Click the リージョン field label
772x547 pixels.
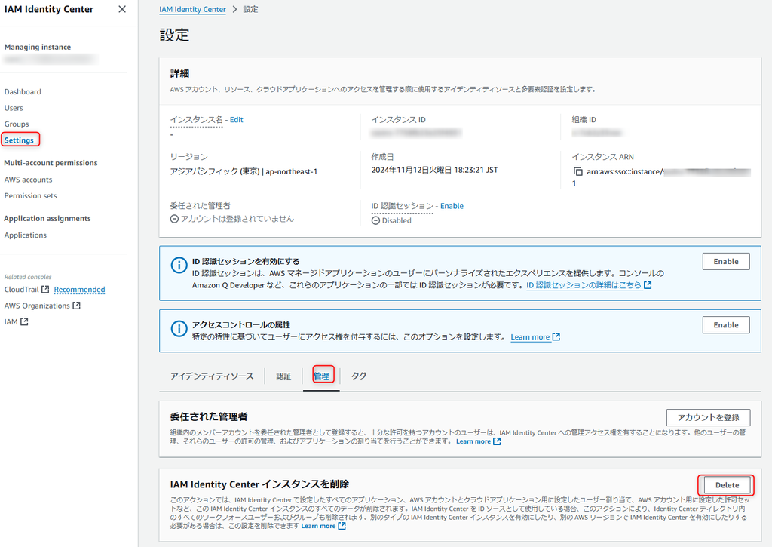coord(189,157)
